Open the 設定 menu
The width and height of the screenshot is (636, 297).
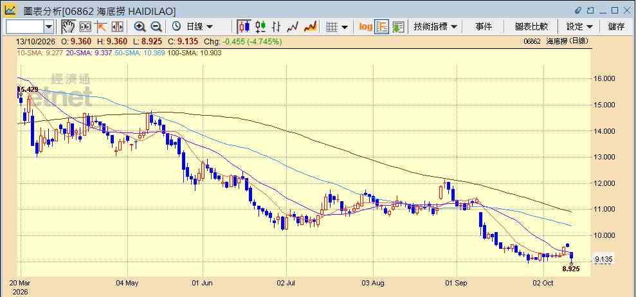tap(579, 27)
